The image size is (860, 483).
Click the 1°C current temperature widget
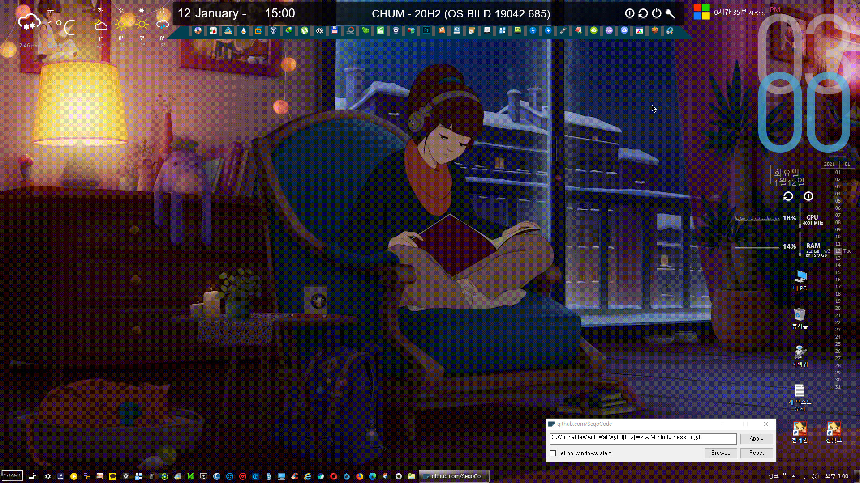coord(62,28)
